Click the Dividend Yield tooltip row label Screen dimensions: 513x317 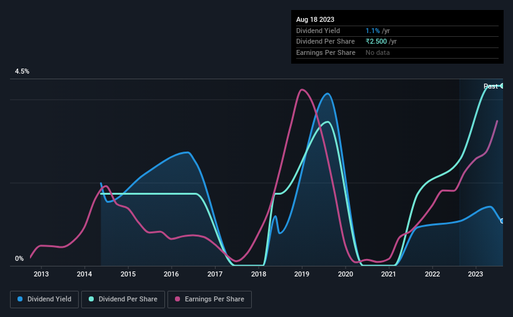pyautogui.click(x=318, y=31)
